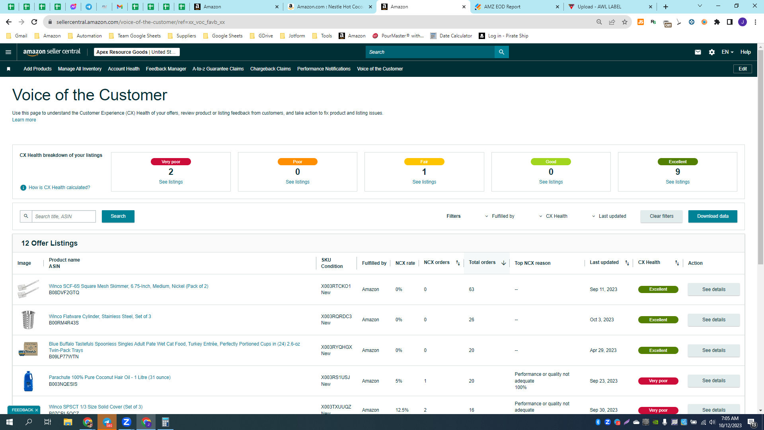Open Chrome three-dot menu
This screenshot has width=764, height=430.
[x=755, y=22]
